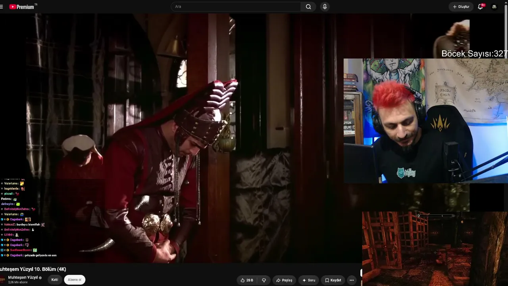
Task: Click the "Böcek Sayısı:327" counter text
Action: (x=475, y=54)
